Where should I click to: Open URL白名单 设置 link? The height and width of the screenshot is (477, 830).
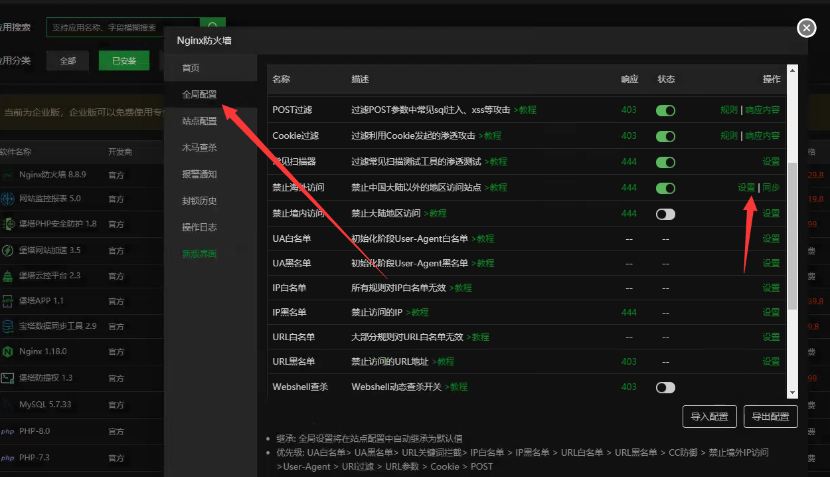tap(771, 337)
